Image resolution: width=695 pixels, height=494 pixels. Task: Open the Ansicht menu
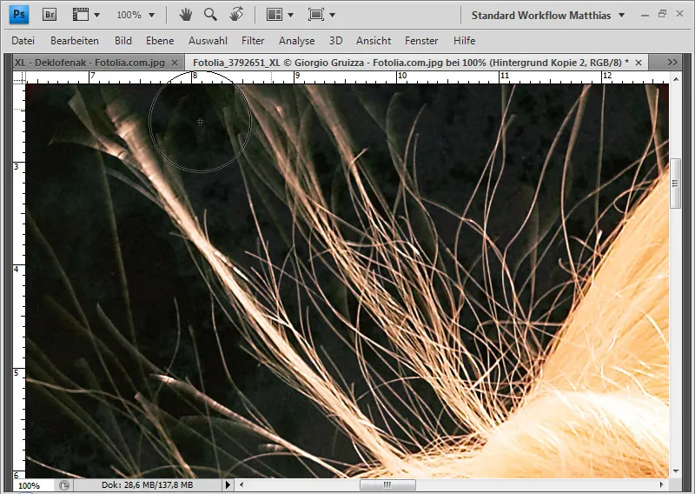374,41
